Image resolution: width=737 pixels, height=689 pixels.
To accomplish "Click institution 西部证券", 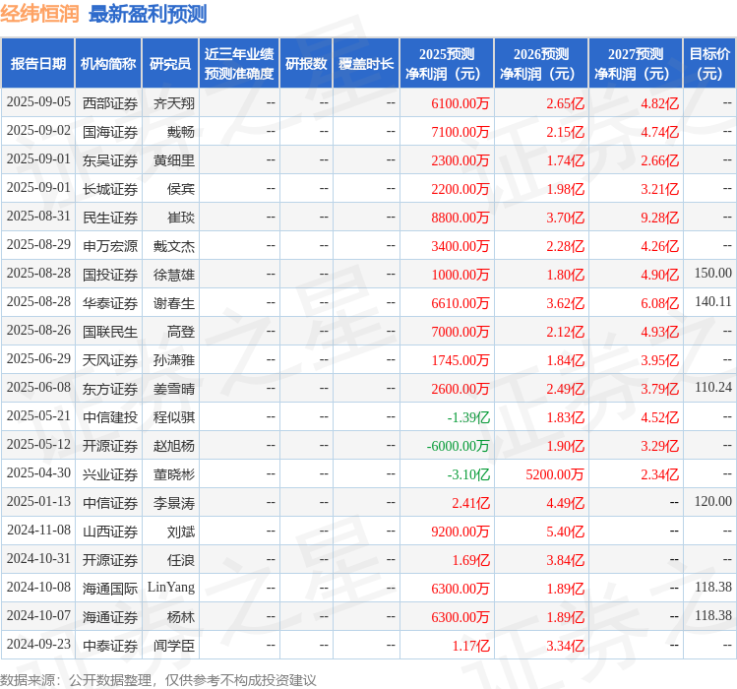I will (110, 103).
